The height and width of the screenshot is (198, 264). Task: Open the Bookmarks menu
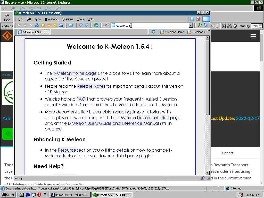coord(52,19)
